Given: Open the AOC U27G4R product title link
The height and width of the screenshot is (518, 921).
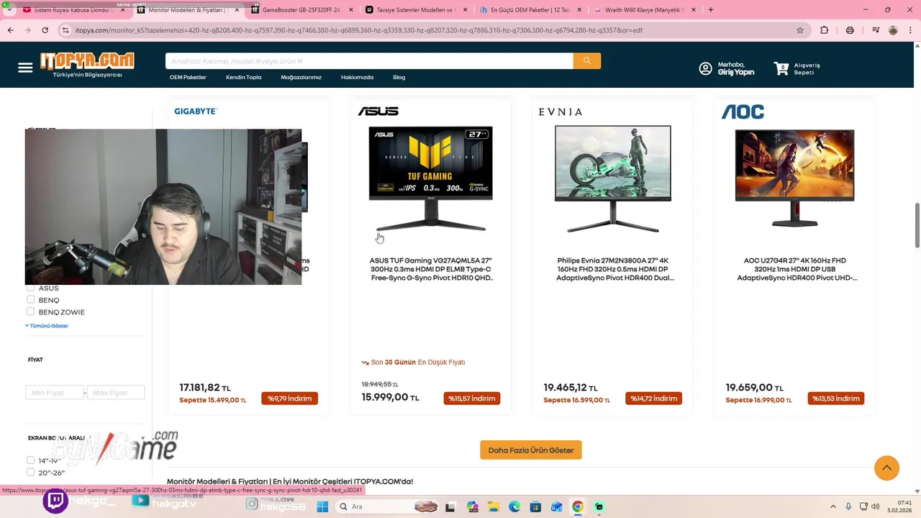Looking at the screenshot, I should point(796,269).
